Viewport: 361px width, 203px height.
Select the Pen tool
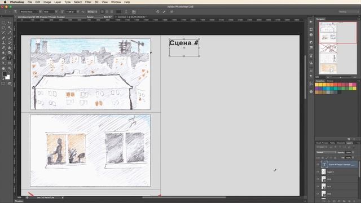coord(3,58)
